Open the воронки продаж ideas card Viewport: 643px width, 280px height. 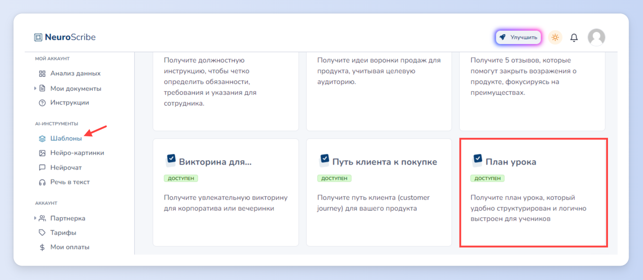379,91
